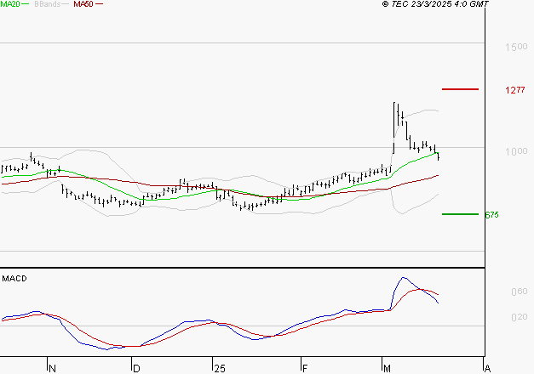Image resolution: width=534 pixels, height=374 pixels.
Task: Click the green MA20 legend line sample
Action: point(26,4)
